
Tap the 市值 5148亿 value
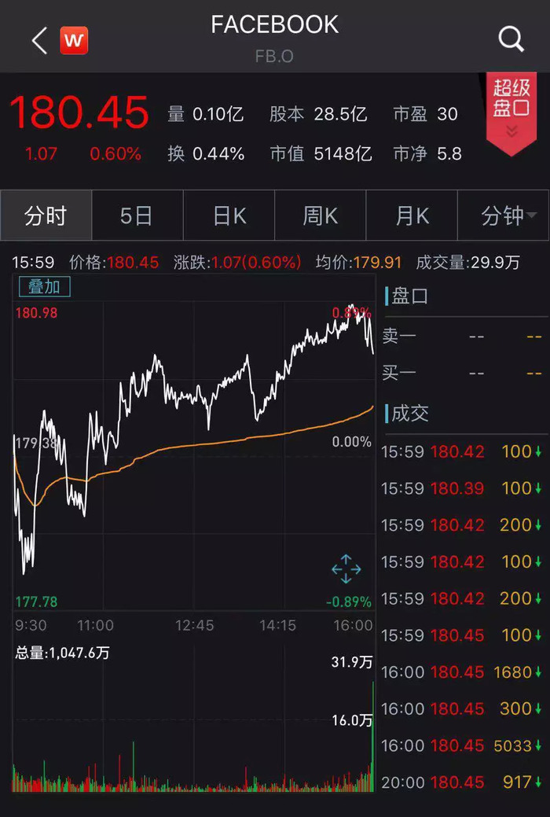point(321,153)
